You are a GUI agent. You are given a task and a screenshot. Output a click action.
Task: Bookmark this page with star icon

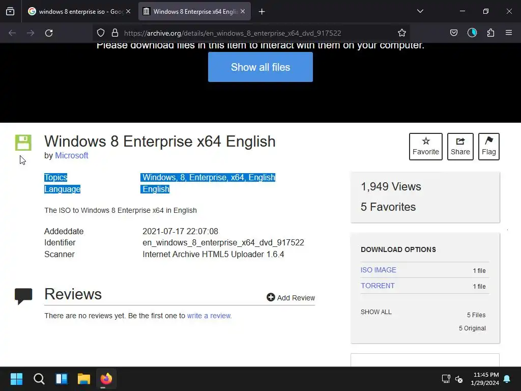(x=402, y=33)
